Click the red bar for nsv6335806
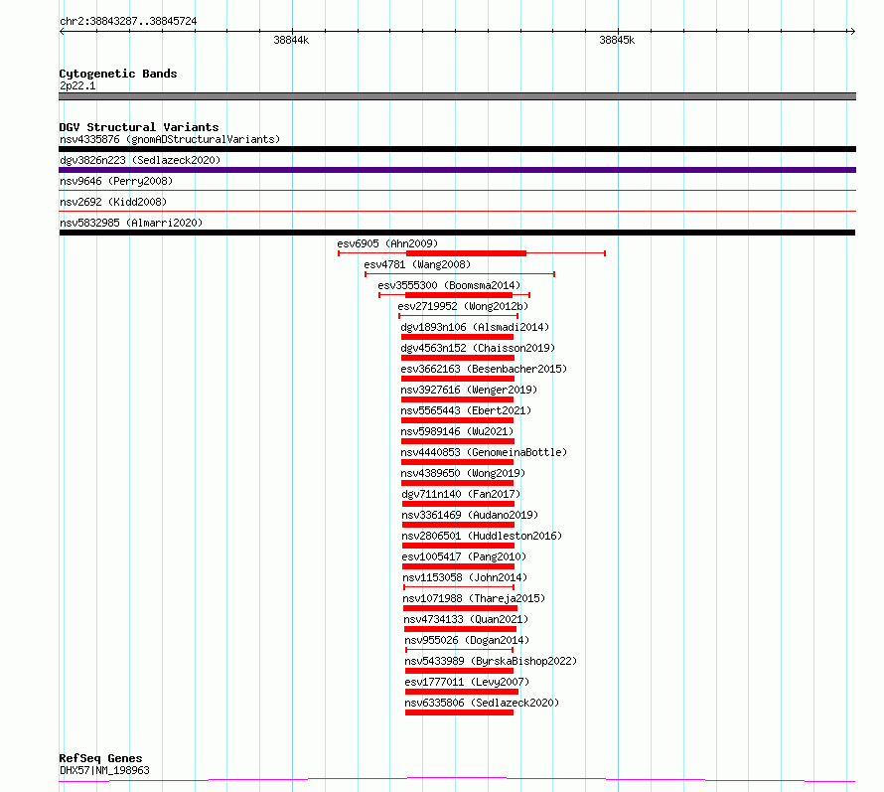Viewport: 884px width, 792px height. coord(460,713)
